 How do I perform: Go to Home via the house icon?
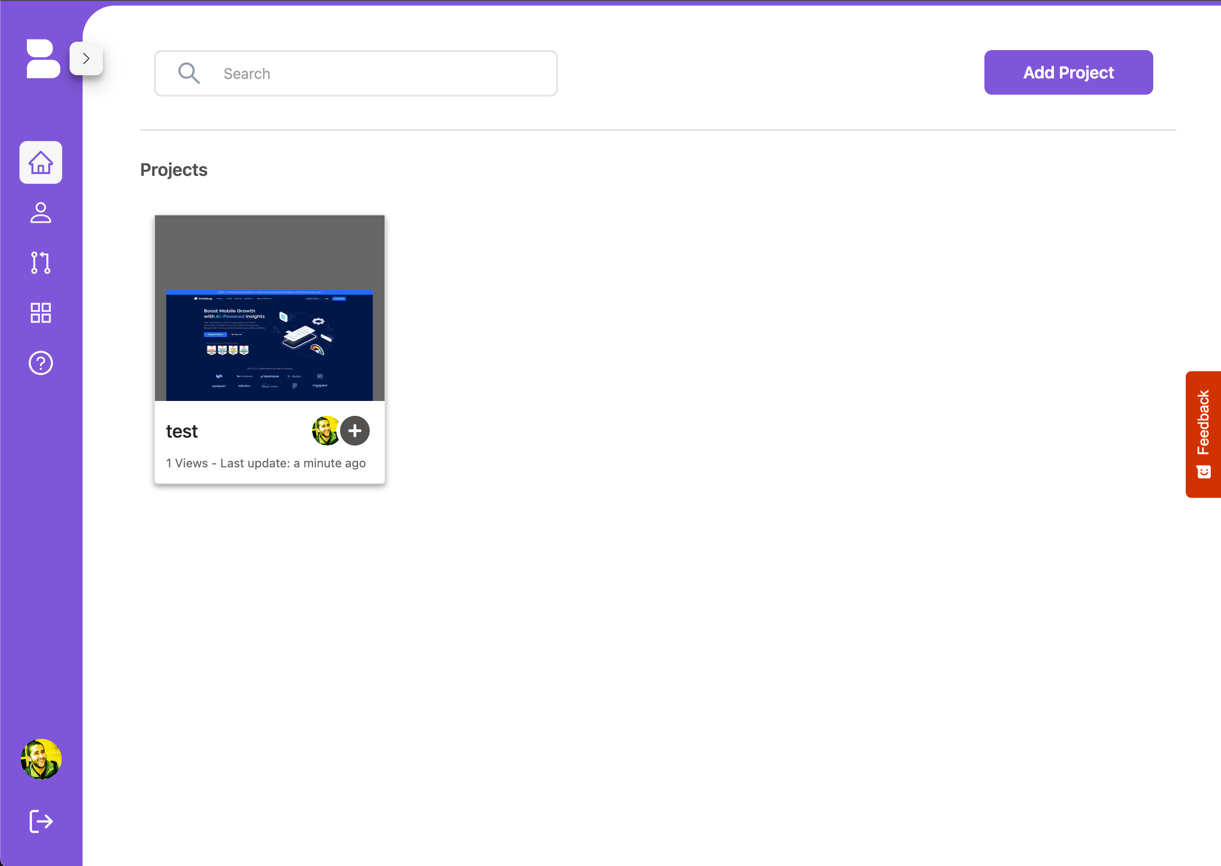pyautogui.click(x=41, y=162)
